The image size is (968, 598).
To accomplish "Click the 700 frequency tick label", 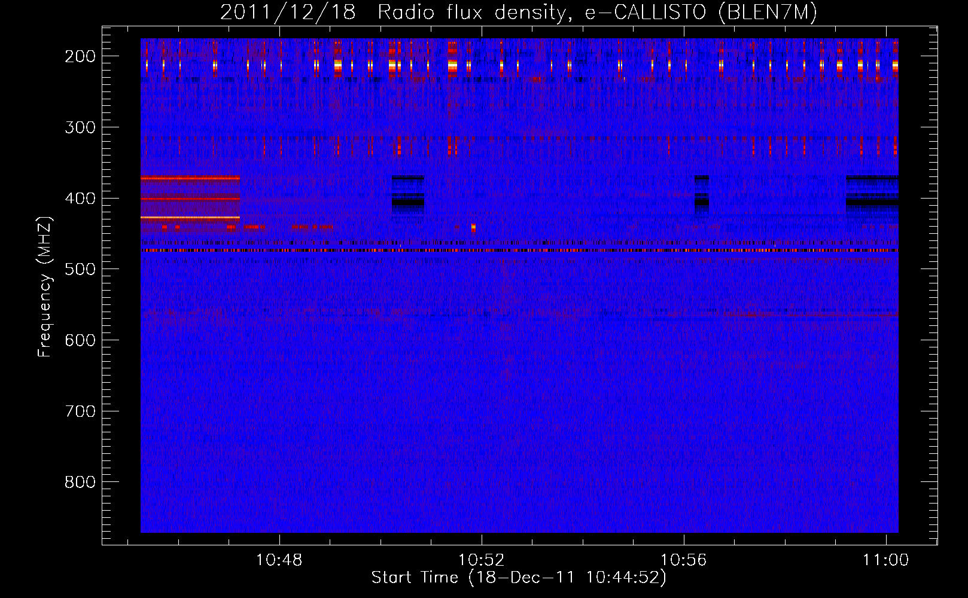I will (80, 411).
